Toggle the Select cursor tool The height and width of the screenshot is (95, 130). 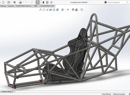(38, 2)
